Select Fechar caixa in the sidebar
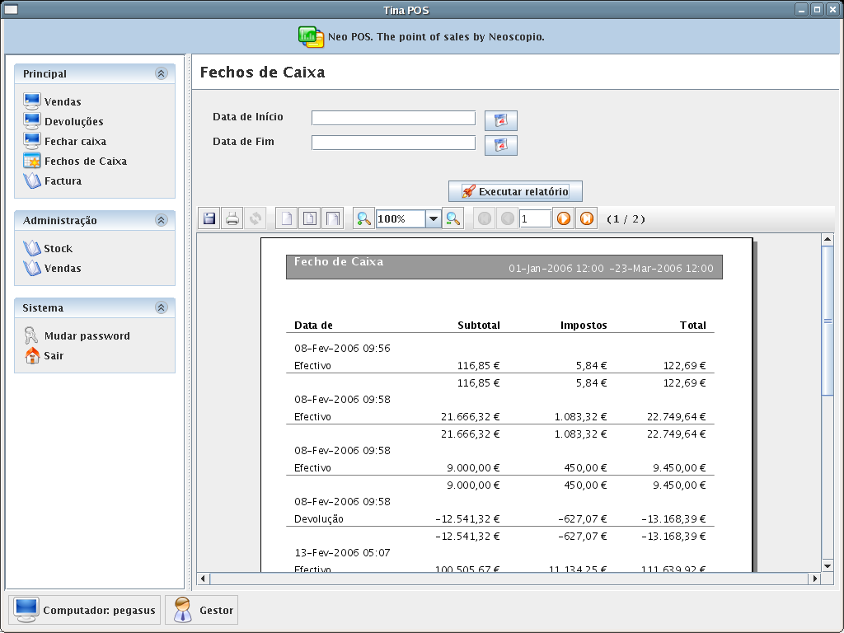This screenshot has height=633, width=844. pyautogui.click(x=64, y=141)
